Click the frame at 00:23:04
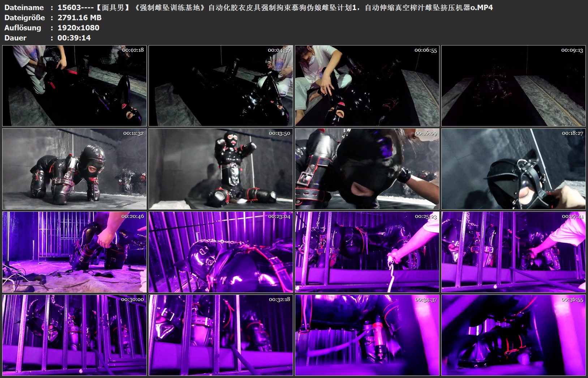This screenshot has width=588, height=378. [x=221, y=252]
